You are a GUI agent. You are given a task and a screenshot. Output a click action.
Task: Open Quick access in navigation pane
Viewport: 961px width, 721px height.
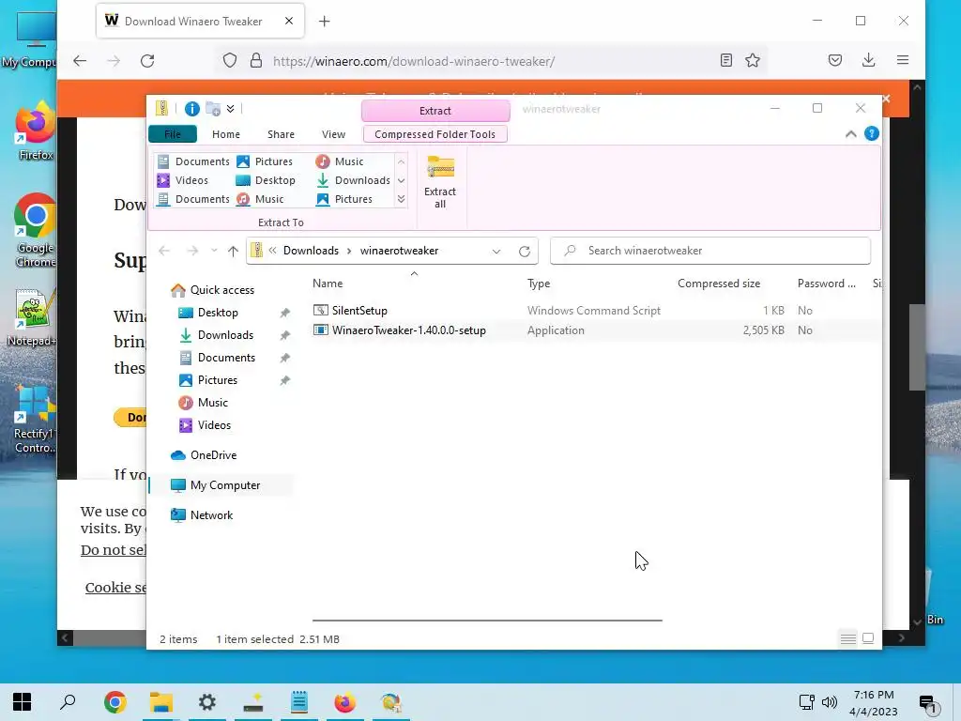(212, 290)
